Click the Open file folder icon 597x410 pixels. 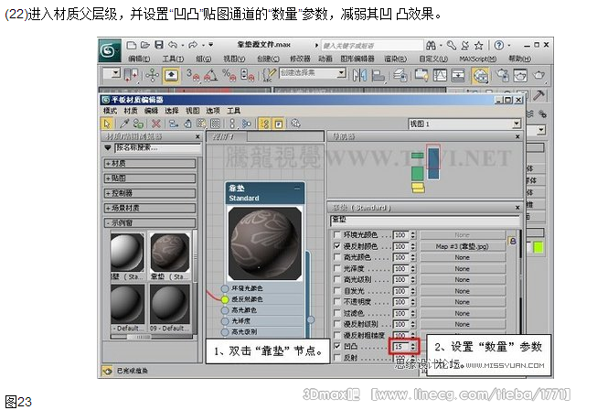point(145,46)
